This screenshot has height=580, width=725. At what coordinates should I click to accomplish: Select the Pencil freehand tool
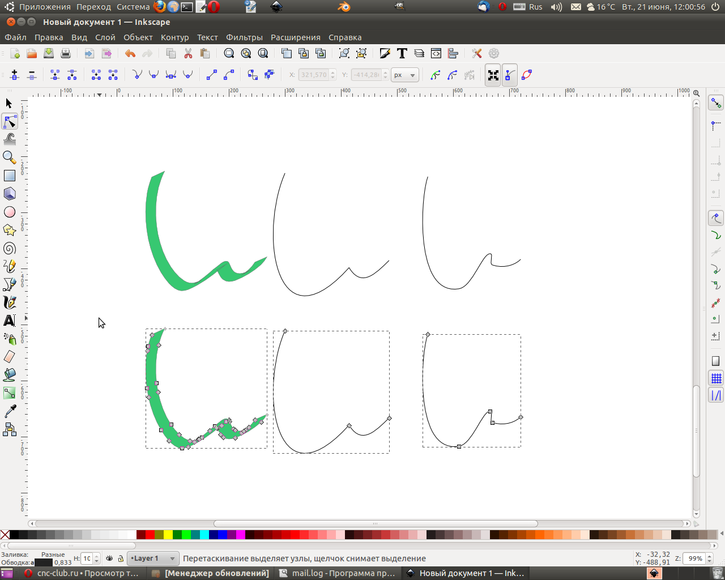click(9, 267)
